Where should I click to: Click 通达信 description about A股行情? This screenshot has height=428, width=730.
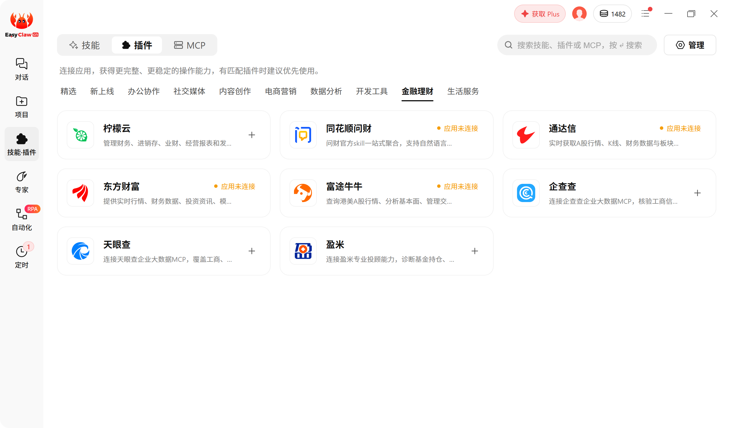(614, 143)
